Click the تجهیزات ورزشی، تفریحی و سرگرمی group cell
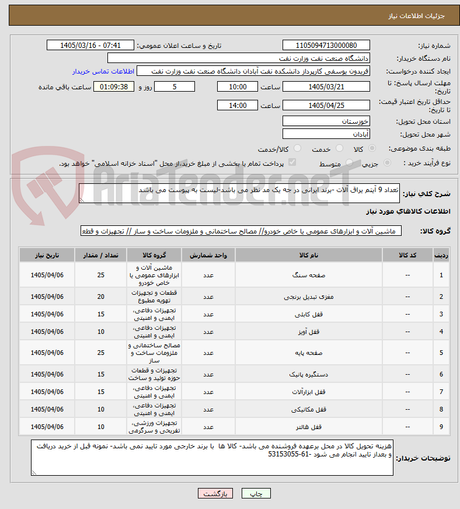460x509 pixels. 154,427
